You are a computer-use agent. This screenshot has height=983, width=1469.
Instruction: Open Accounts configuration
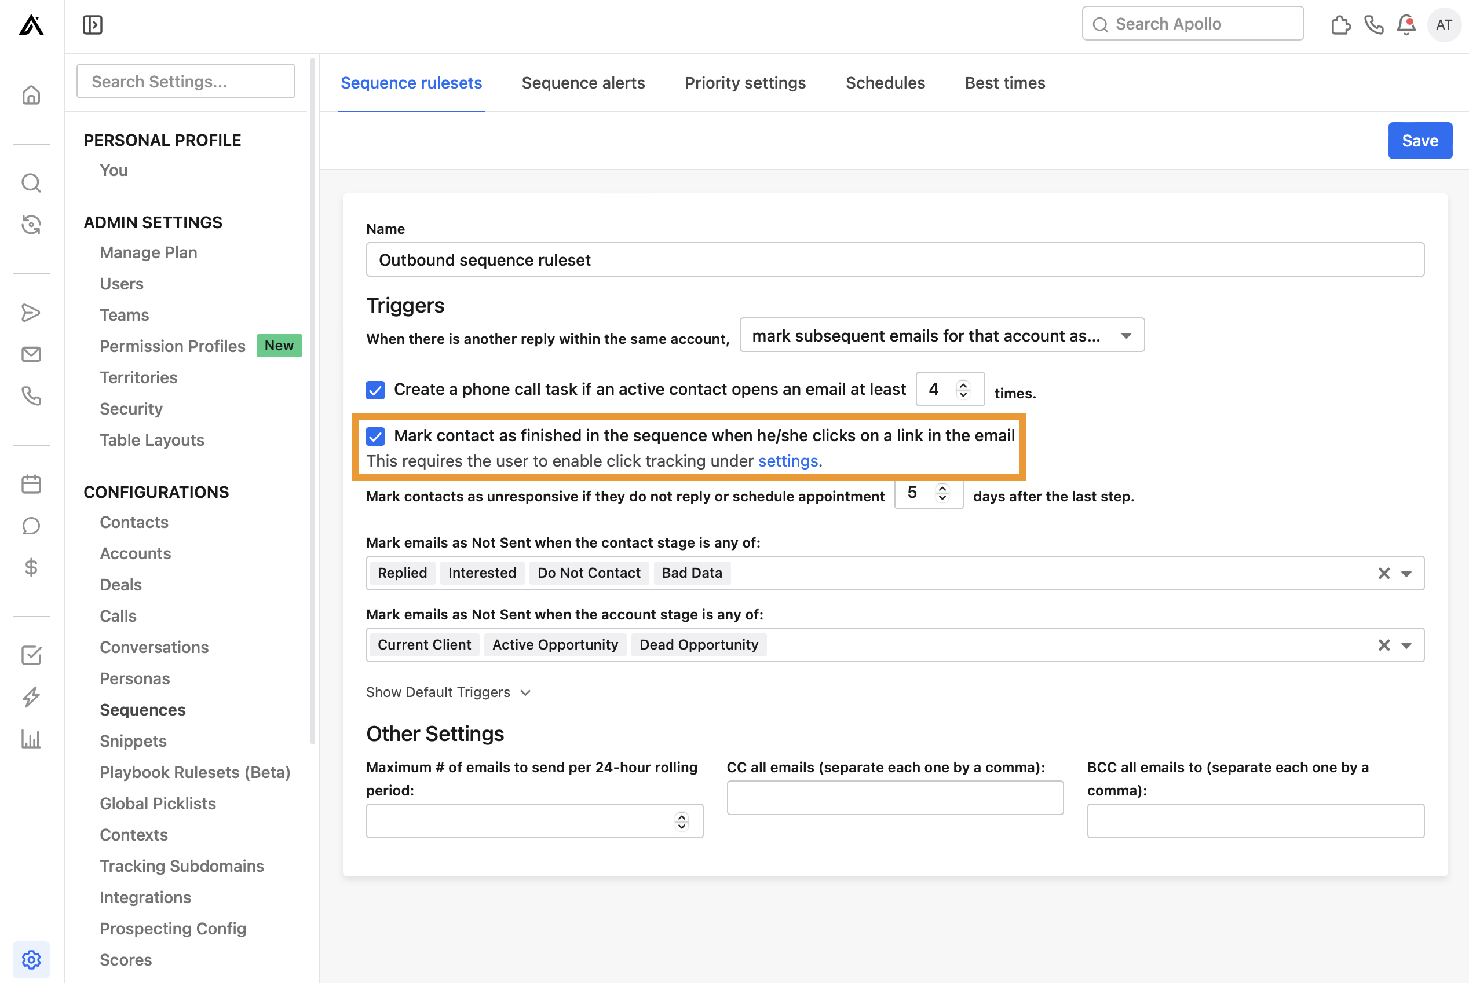click(x=136, y=553)
